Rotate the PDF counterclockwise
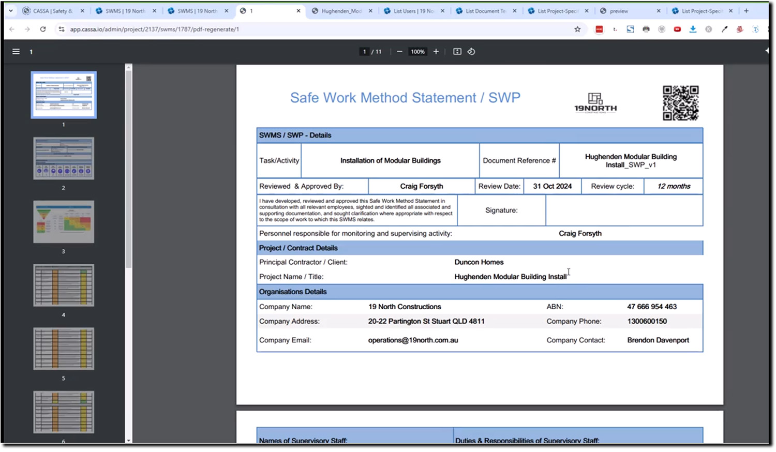The image size is (776, 452). click(471, 52)
